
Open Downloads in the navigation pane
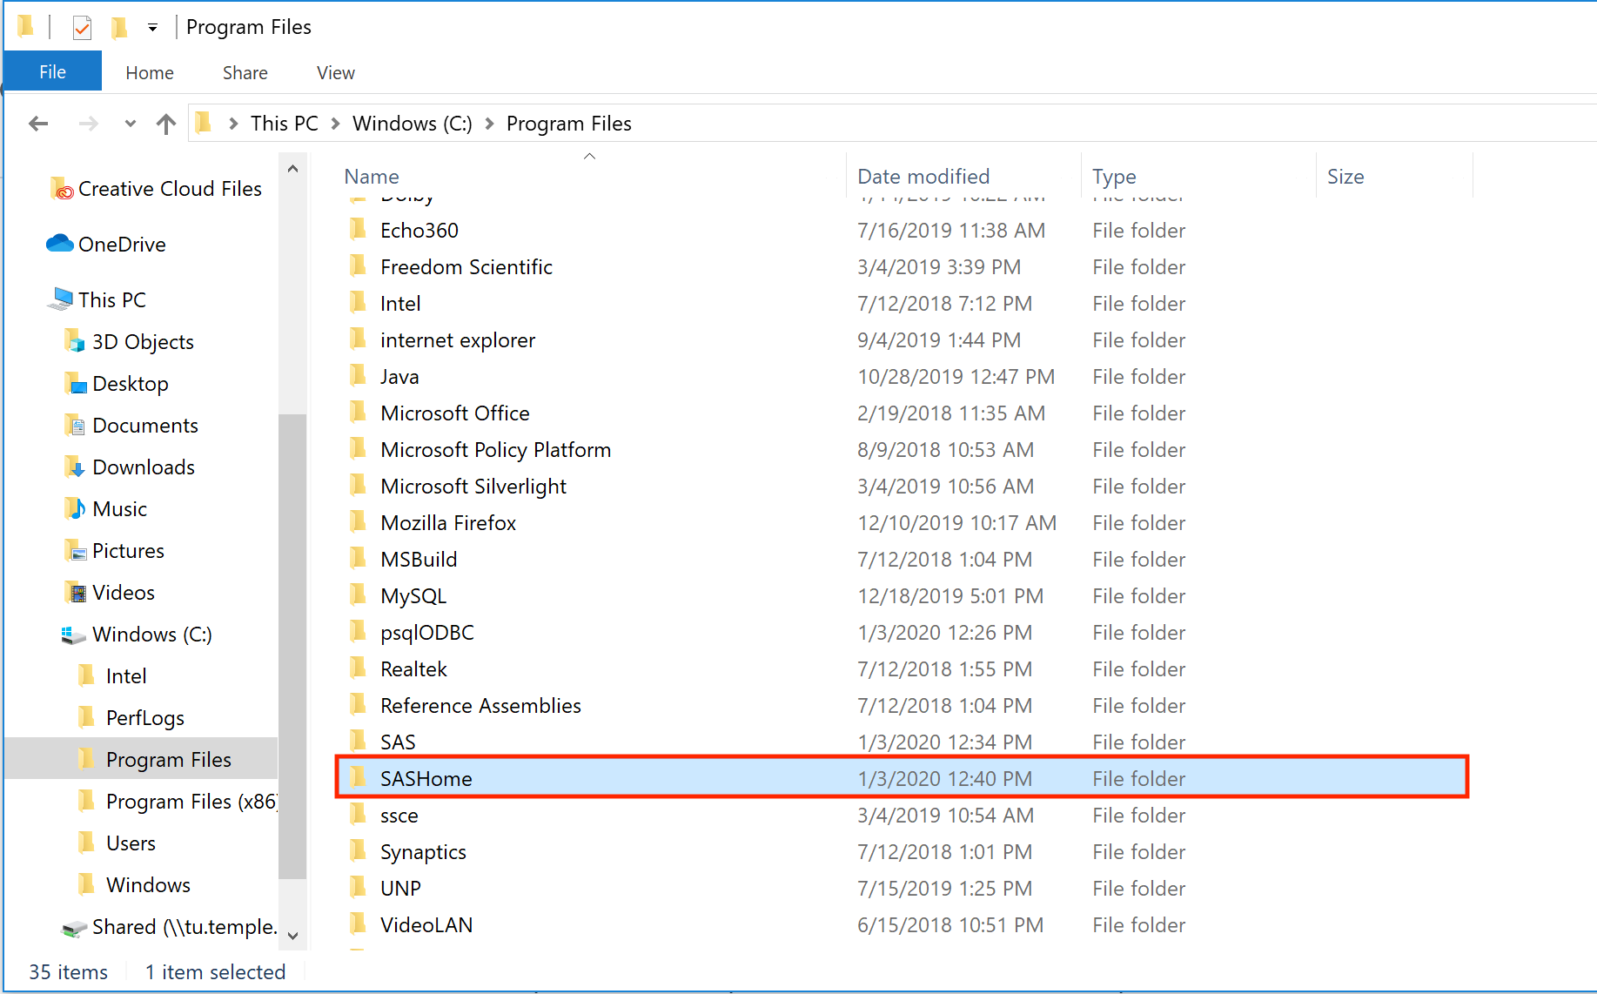click(130, 467)
